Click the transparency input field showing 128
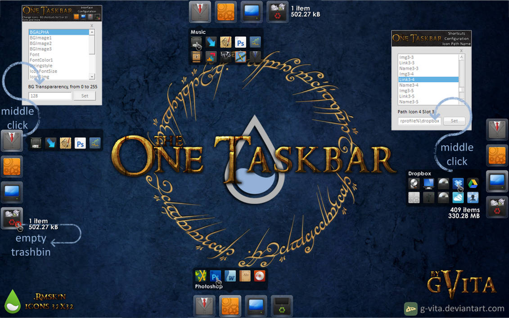Image resolution: width=509 pixels, height=318 pixels. (x=50, y=95)
